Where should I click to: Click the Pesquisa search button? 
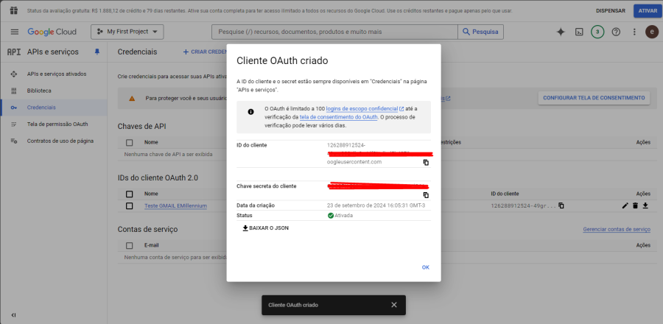point(481,32)
